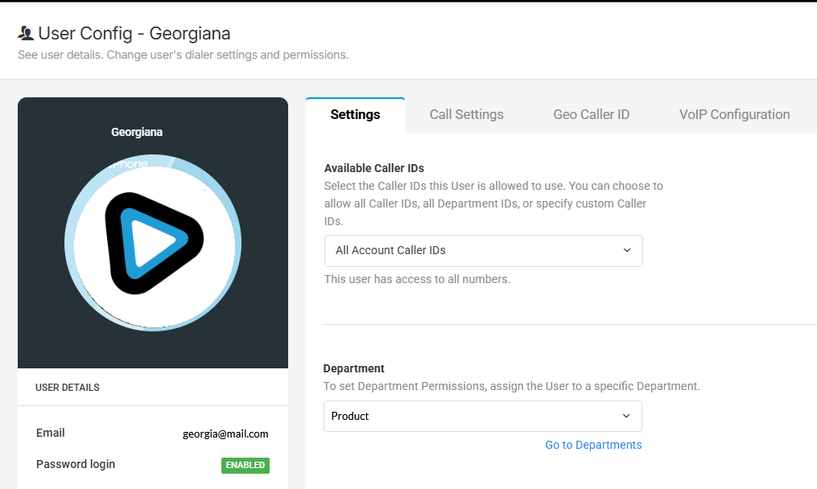Click the Available Caller IDs heading

(x=373, y=168)
